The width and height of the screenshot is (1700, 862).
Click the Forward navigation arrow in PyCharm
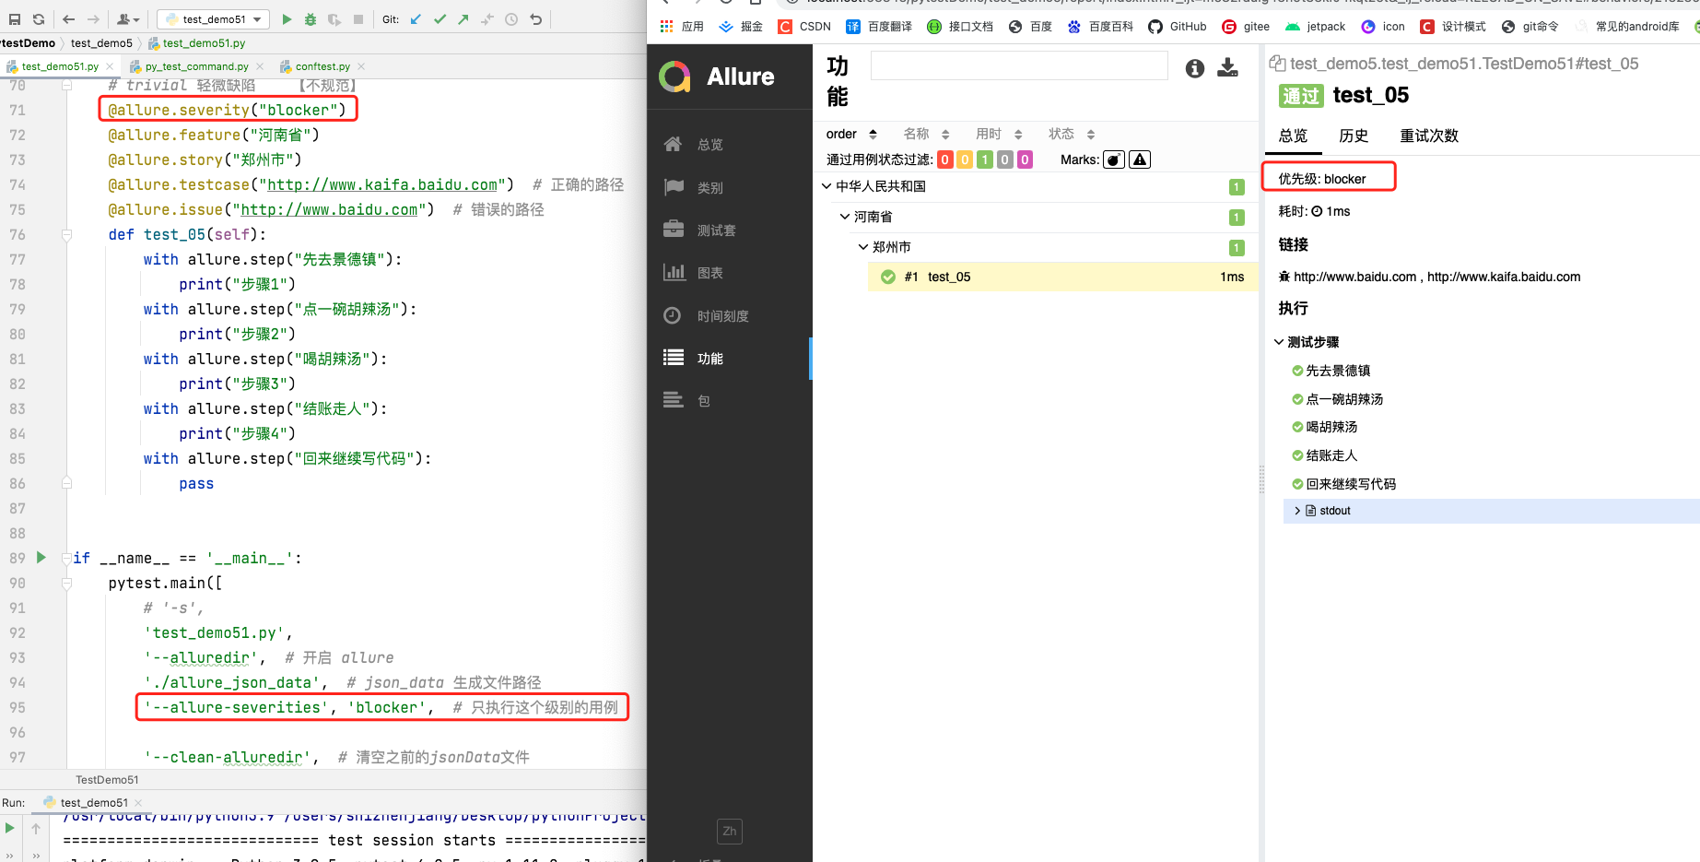click(x=93, y=18)
